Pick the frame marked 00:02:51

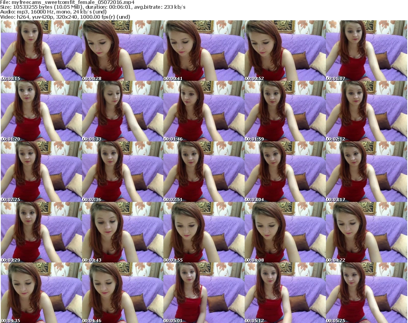204,172
